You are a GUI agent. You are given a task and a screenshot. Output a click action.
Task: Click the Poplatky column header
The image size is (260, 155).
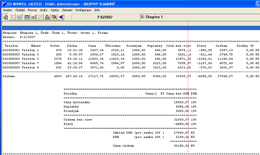(x=155, y=46)
